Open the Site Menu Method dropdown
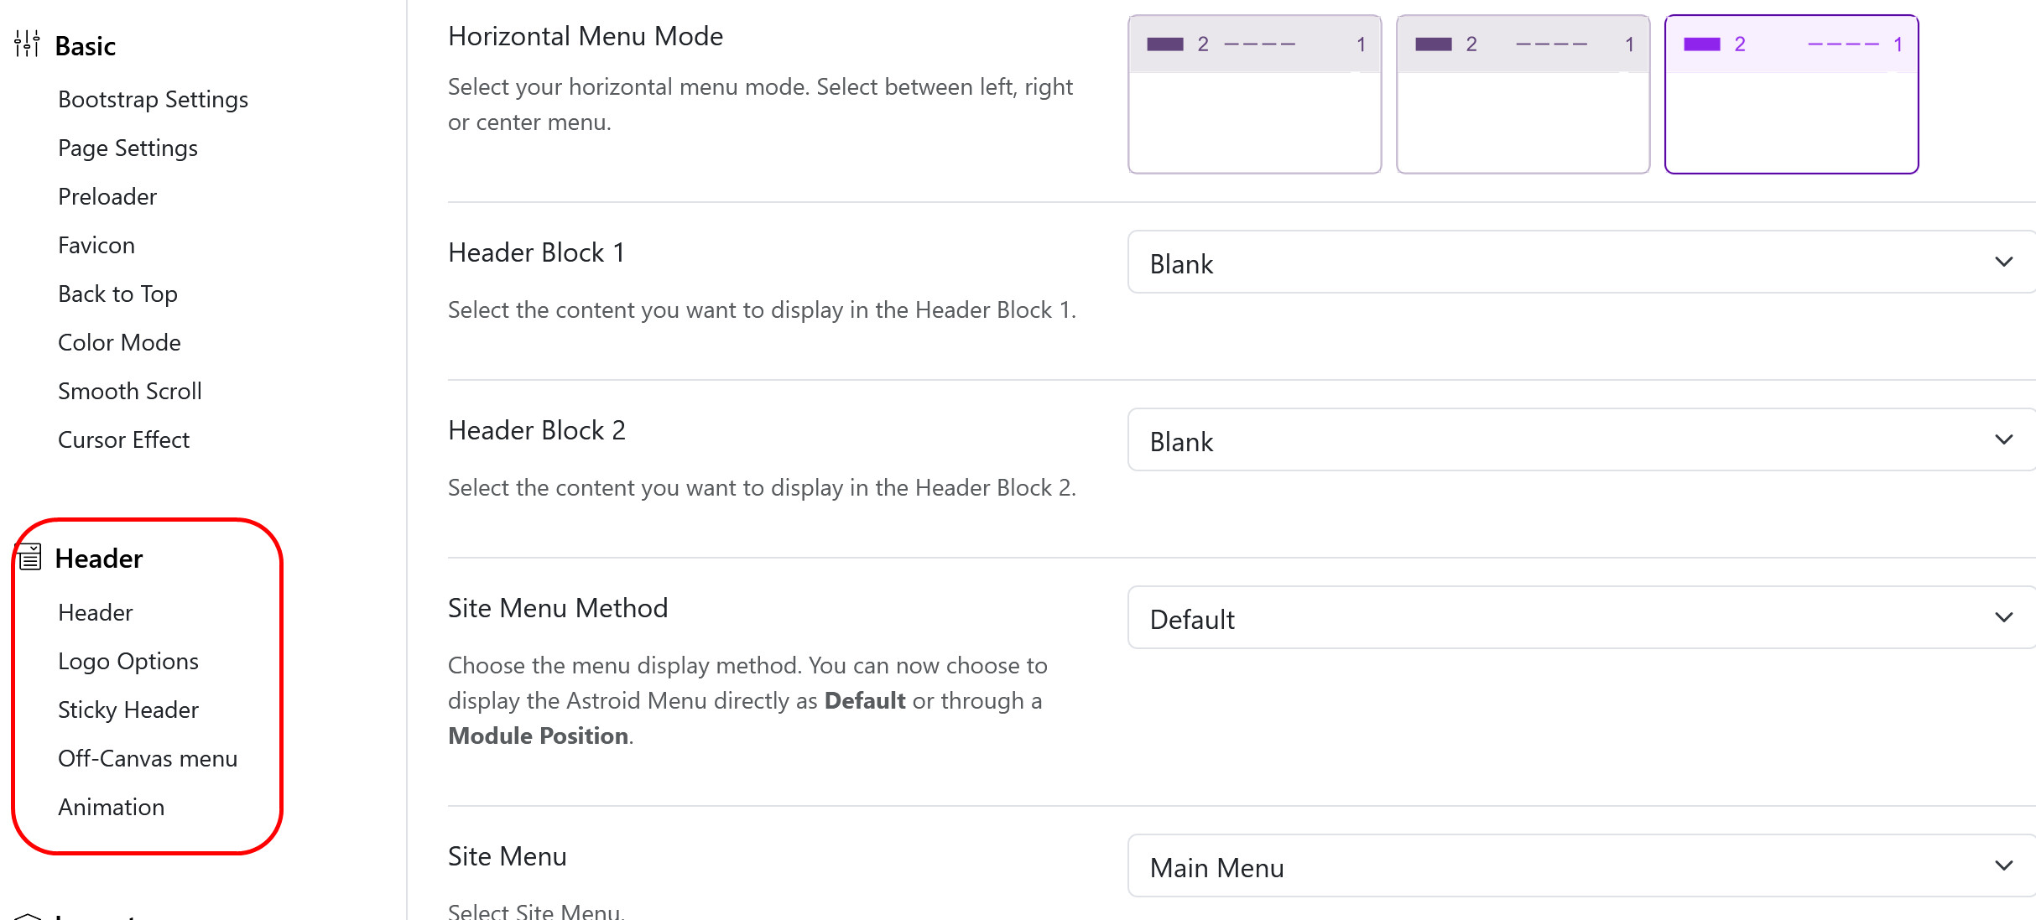The image size is (2036, 920). point(1580,618)
